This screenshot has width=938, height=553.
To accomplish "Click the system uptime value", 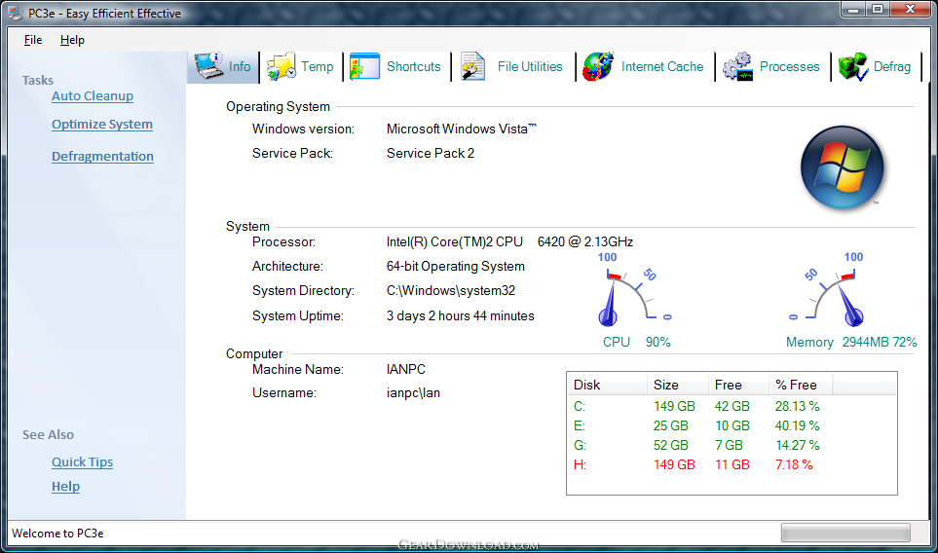I will tap(460, 315).
